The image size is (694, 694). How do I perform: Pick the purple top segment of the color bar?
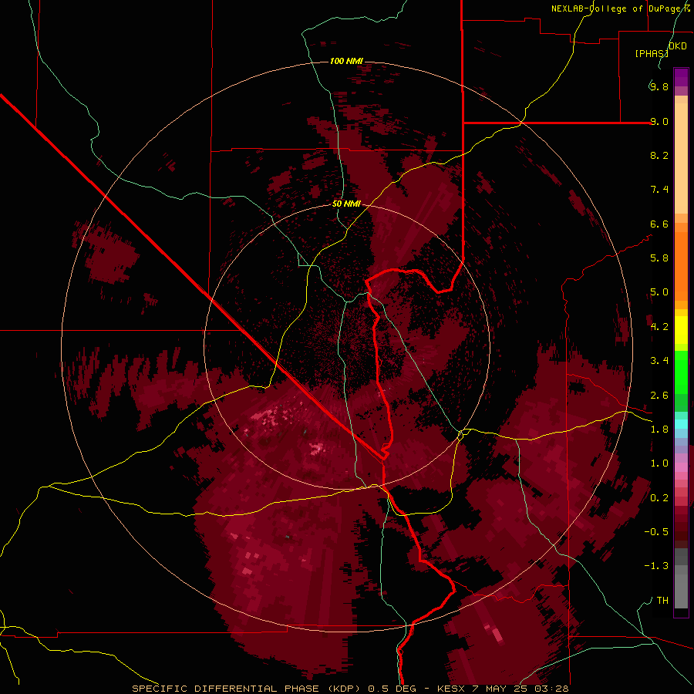pos(681,77)
